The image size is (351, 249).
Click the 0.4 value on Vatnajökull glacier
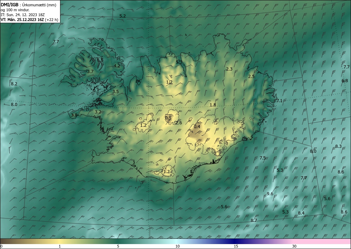coord(197,127)
